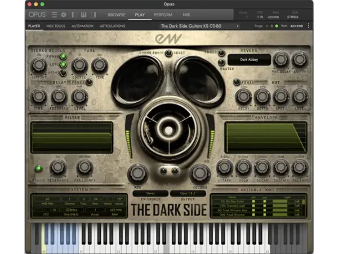Click the Tune Fine knob
The height and width of the screenshot is (254, 338).
click(99, 65)
